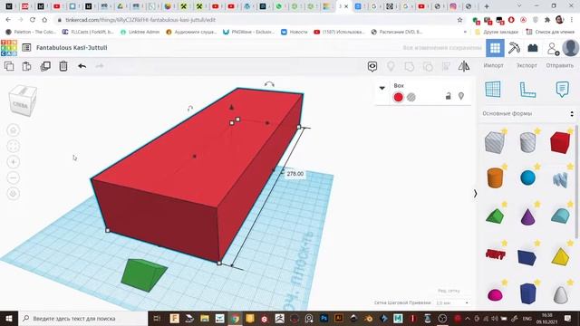Choose the red Solid color swatch

[398, 97]
